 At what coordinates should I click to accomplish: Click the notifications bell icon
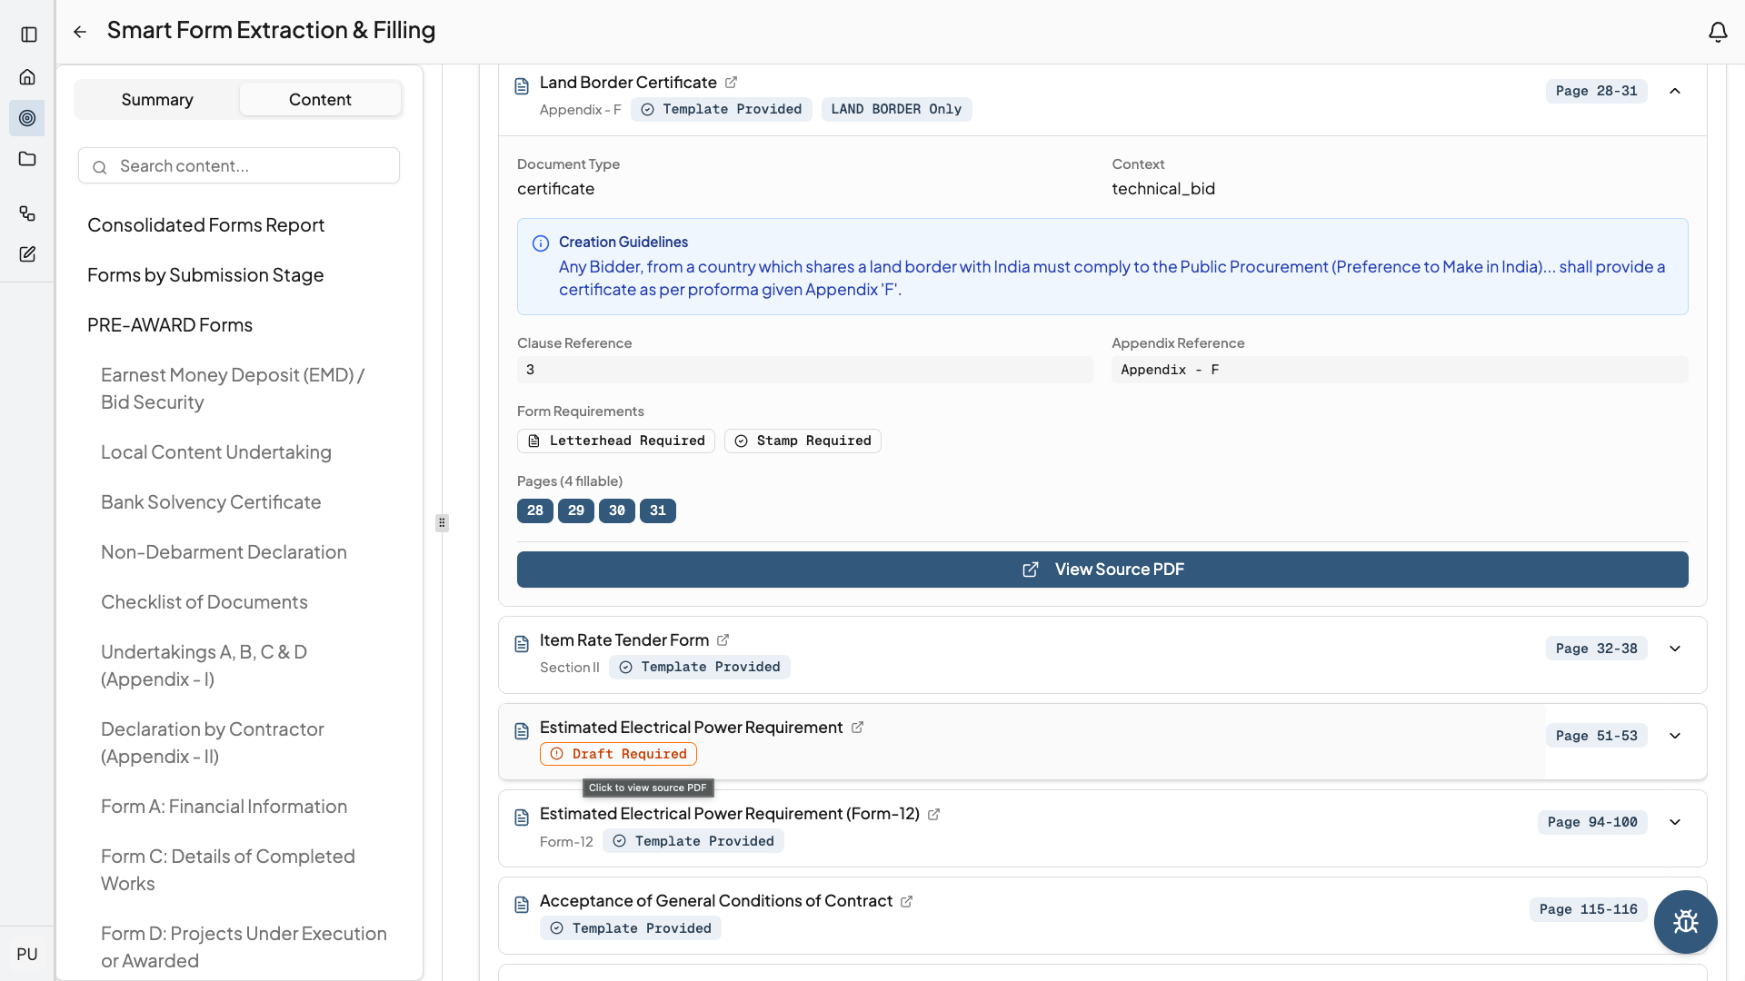pyautogui.click(x=1717, y=33)
